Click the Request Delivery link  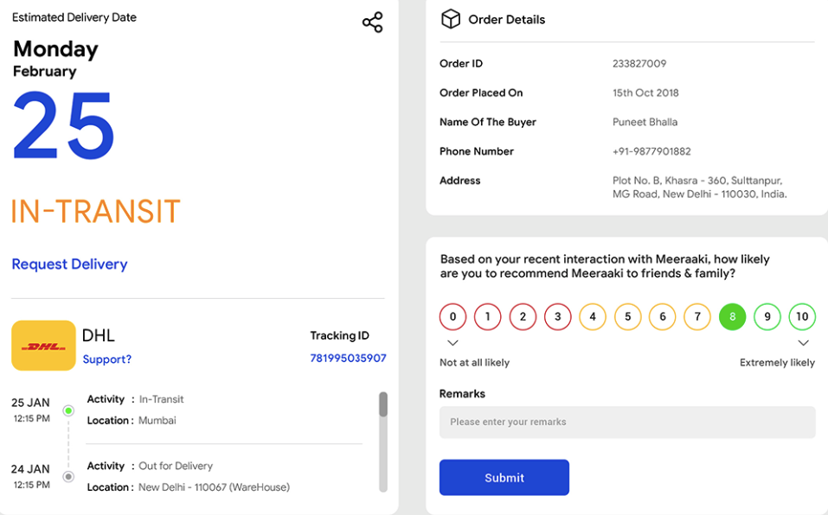coord(70,264)
